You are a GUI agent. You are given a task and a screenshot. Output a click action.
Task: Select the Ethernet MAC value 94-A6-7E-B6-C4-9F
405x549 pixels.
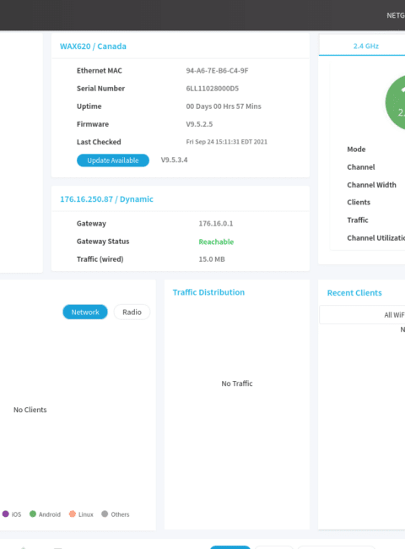click(217, 71)
